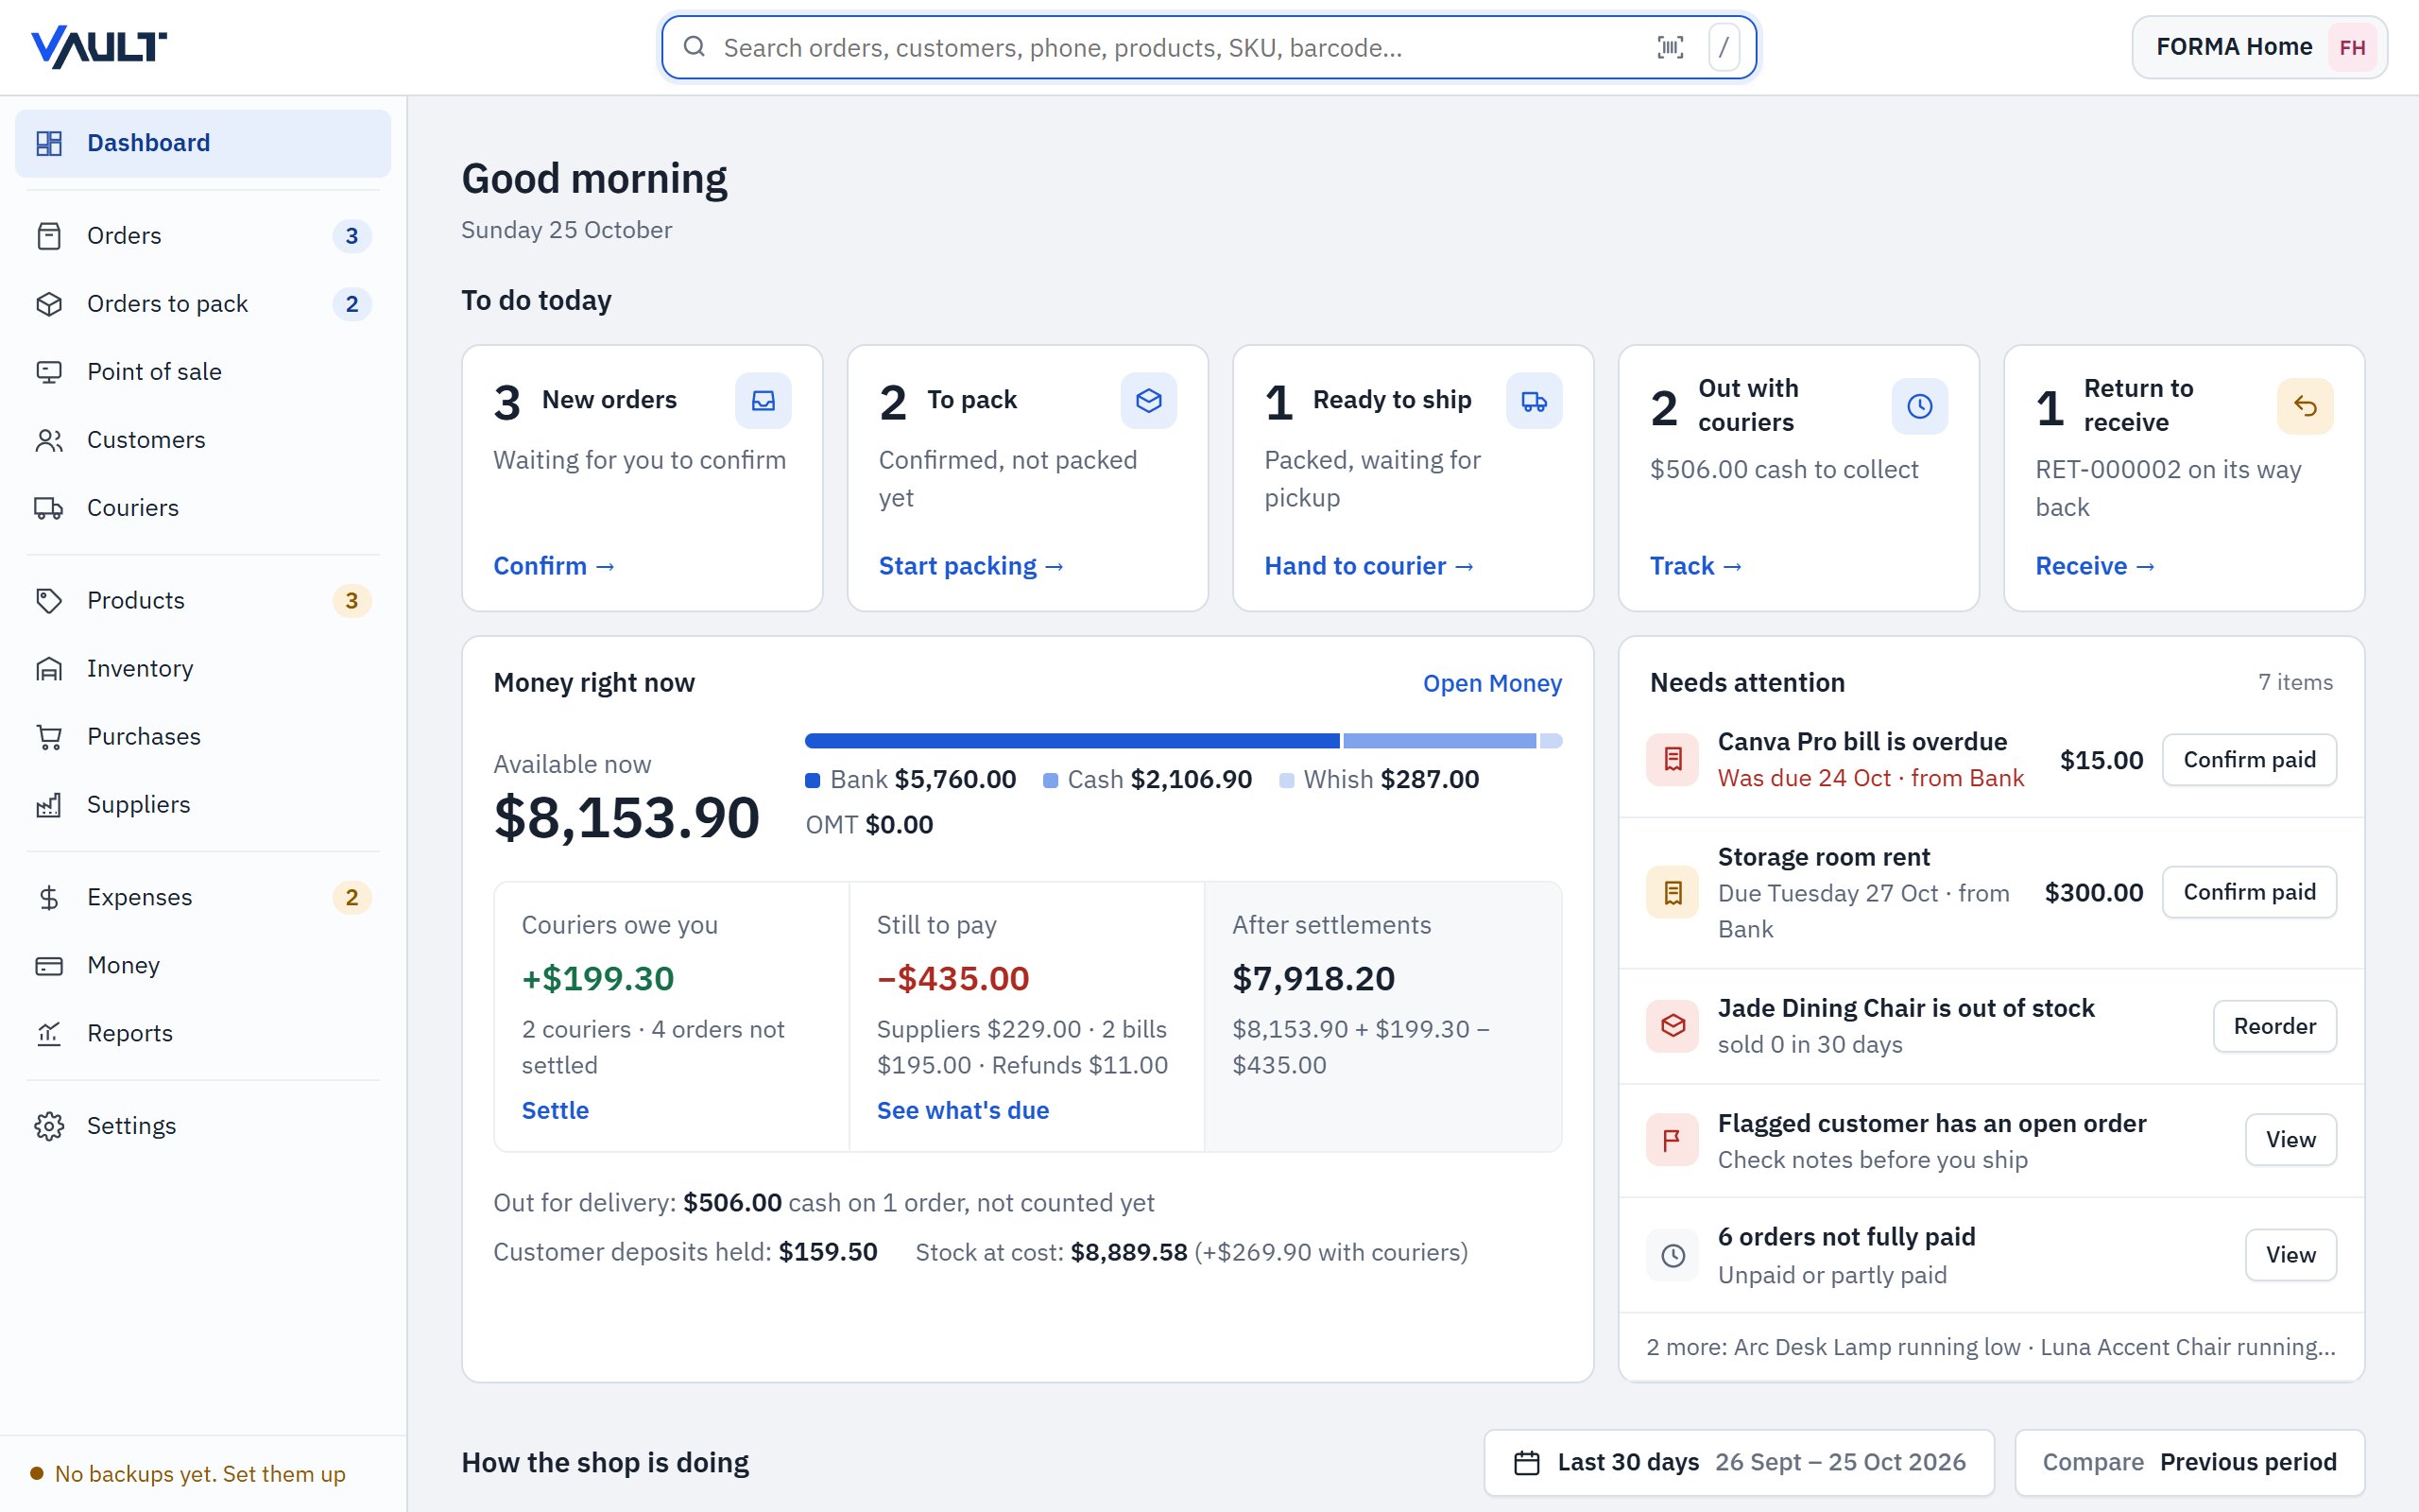Confirm paid for Storage room rent
This screenshot has height=1512, width=2419.
point(2249,892)
